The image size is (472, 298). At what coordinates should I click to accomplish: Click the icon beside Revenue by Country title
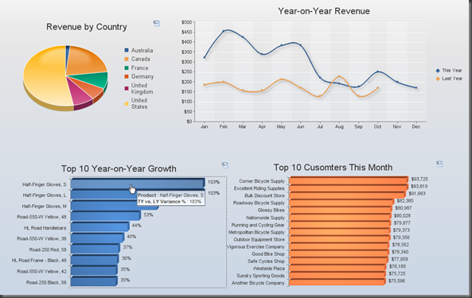[157, 23]
